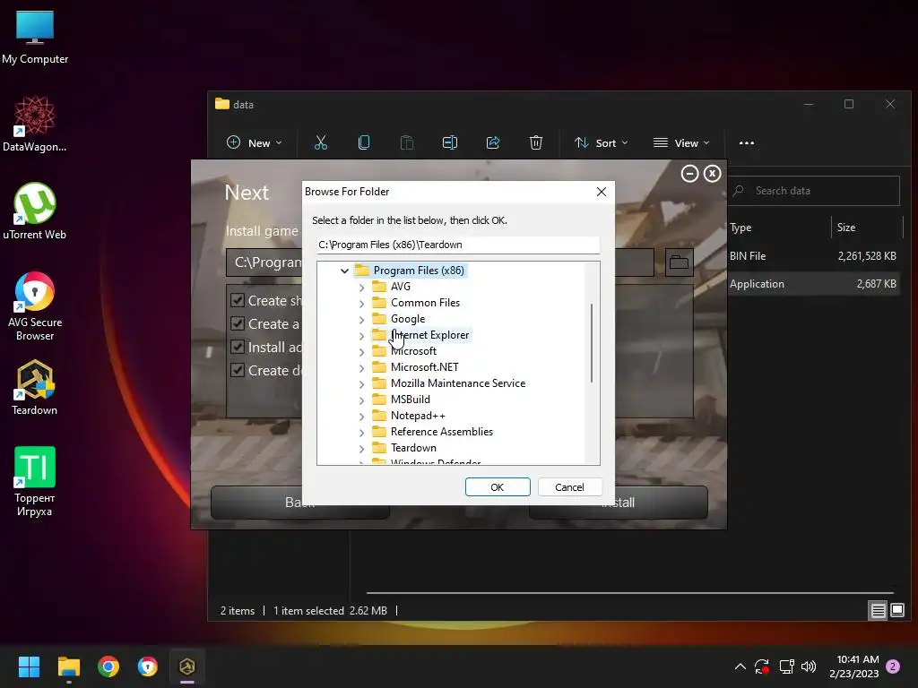Close the Browse For Folder dialog
Image resolution: width=918 pixels, height=688 pixels.
602,192
